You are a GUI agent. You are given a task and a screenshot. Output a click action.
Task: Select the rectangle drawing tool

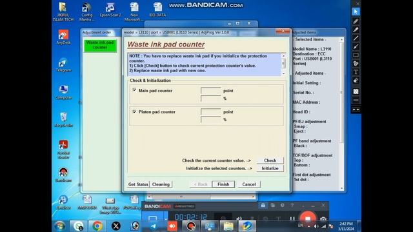[356, 55]
